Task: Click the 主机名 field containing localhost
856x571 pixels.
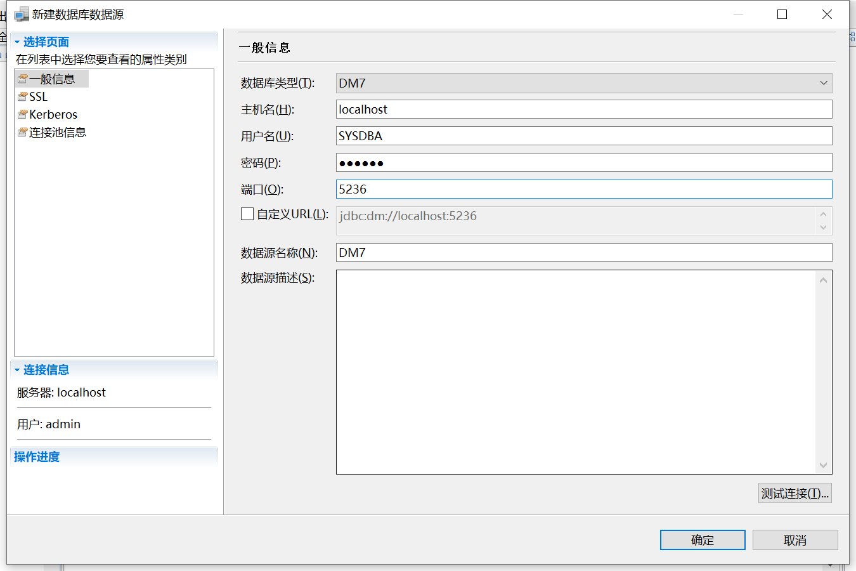Action: pyautogui.click(x=584, y=109)
